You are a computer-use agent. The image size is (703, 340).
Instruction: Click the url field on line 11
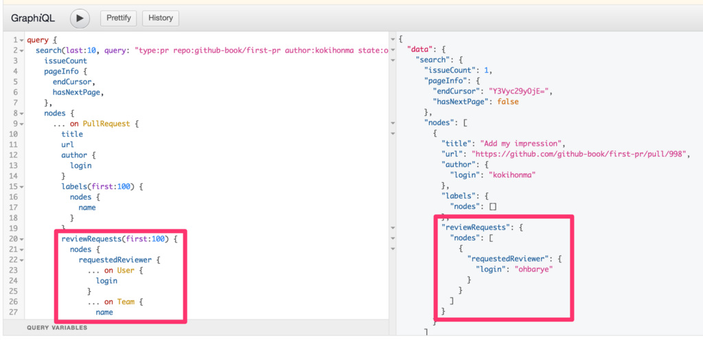click(x=68, y=144)
